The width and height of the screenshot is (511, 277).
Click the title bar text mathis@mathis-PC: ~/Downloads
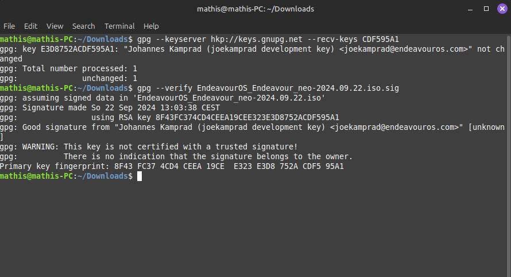point(255,9)
